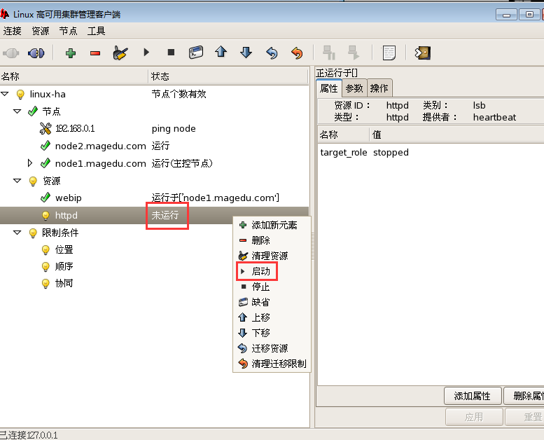
Task: Choose 启动 from the context menu
Action: point(260,271)
